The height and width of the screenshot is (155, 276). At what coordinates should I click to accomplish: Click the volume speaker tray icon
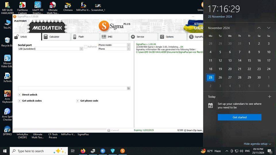point(241,151)
